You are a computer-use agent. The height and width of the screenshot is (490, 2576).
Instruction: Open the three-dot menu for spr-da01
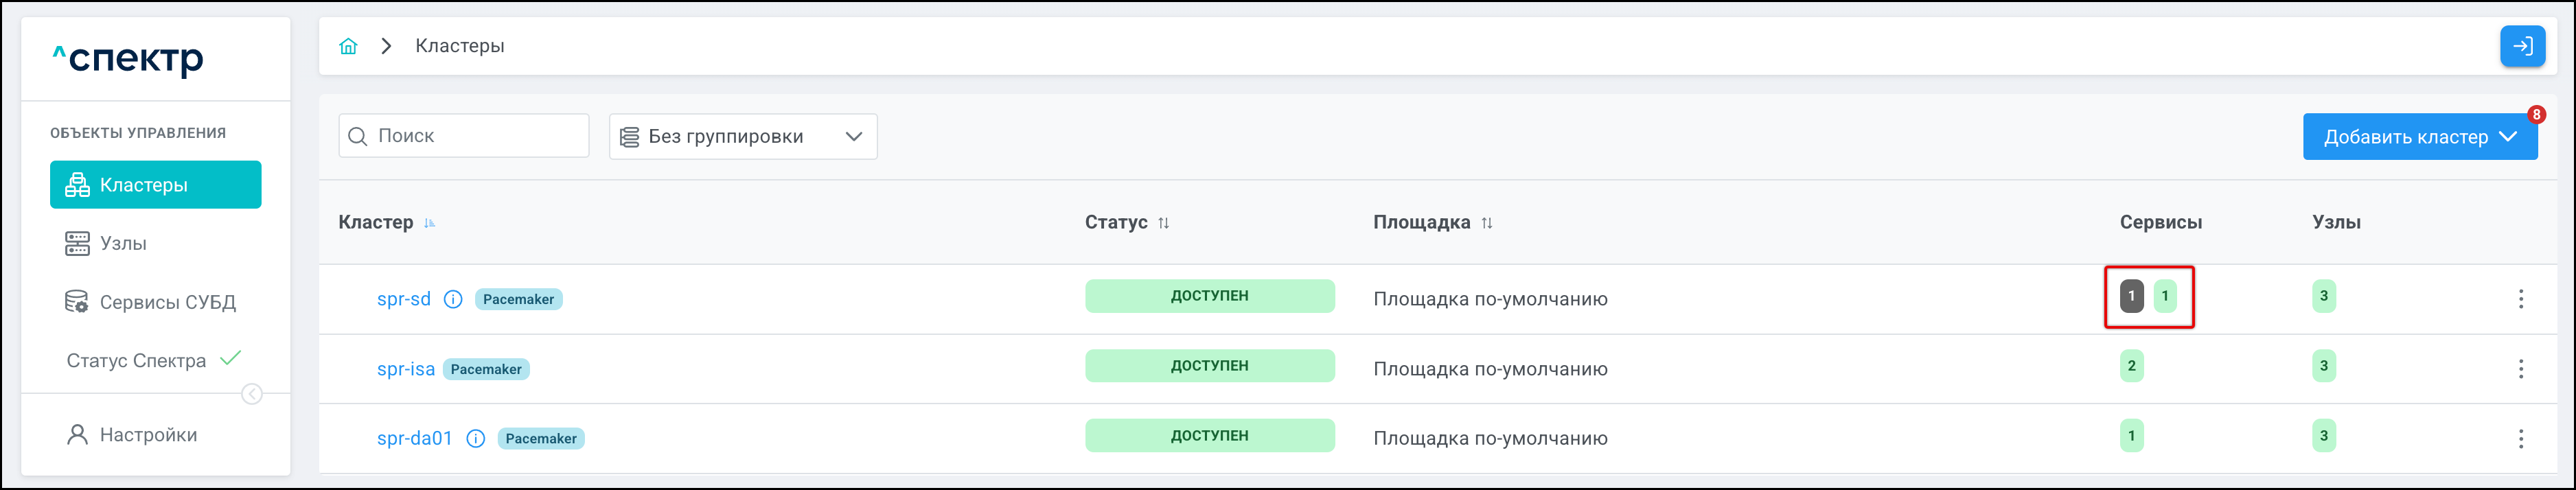click(x=2520, y=439)
